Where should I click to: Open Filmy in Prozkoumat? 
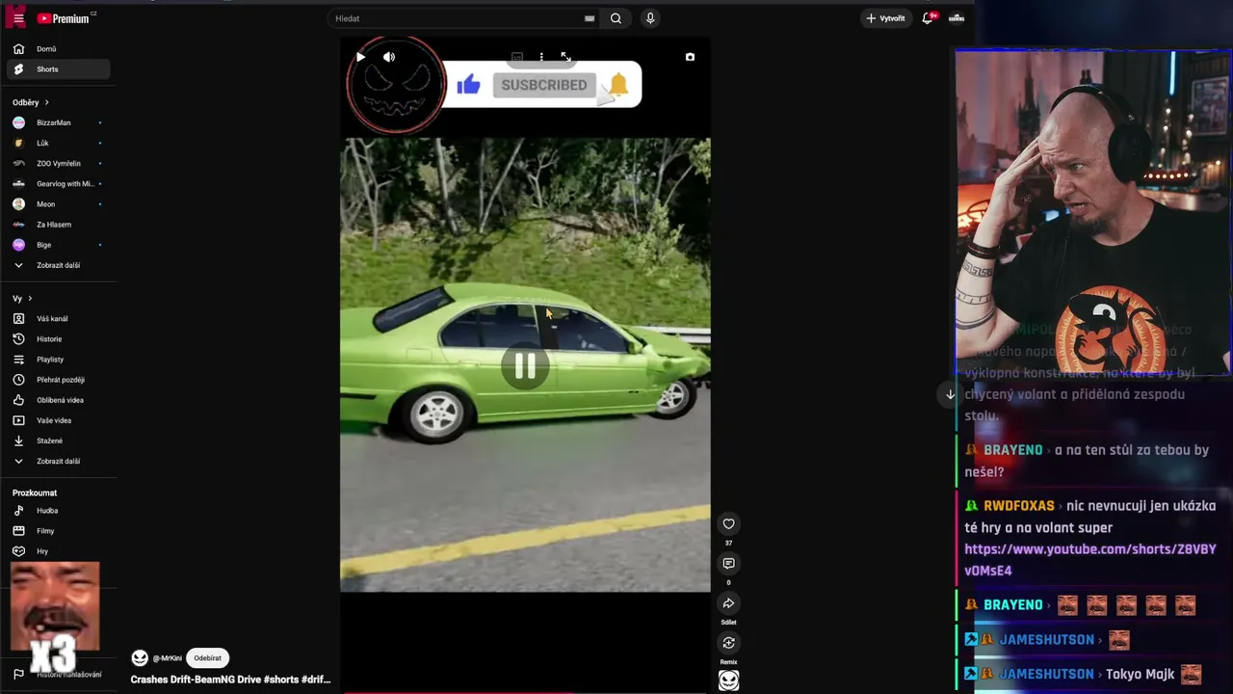[x=58, y=531]
